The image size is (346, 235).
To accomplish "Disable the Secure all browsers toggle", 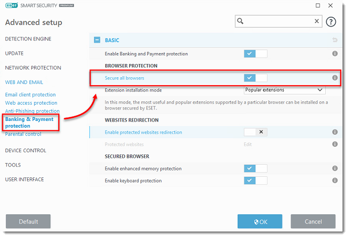I will [255, 78].
